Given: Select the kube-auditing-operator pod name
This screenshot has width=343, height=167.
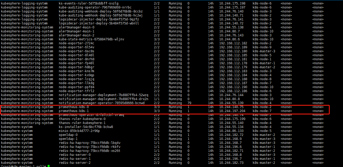Looking at the screenshot, I should (x=87, y=7).
